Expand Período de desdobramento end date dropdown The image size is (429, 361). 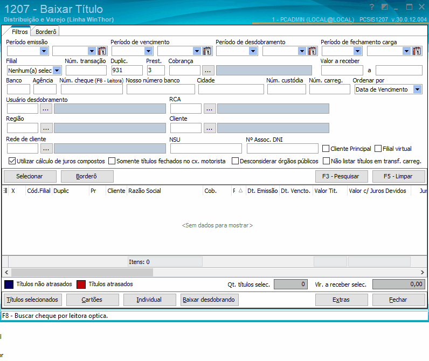point(302,51)
